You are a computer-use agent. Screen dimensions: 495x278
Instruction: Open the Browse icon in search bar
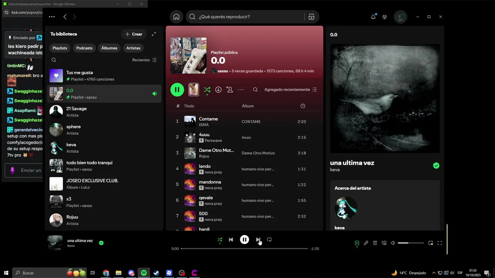(311, 17)
